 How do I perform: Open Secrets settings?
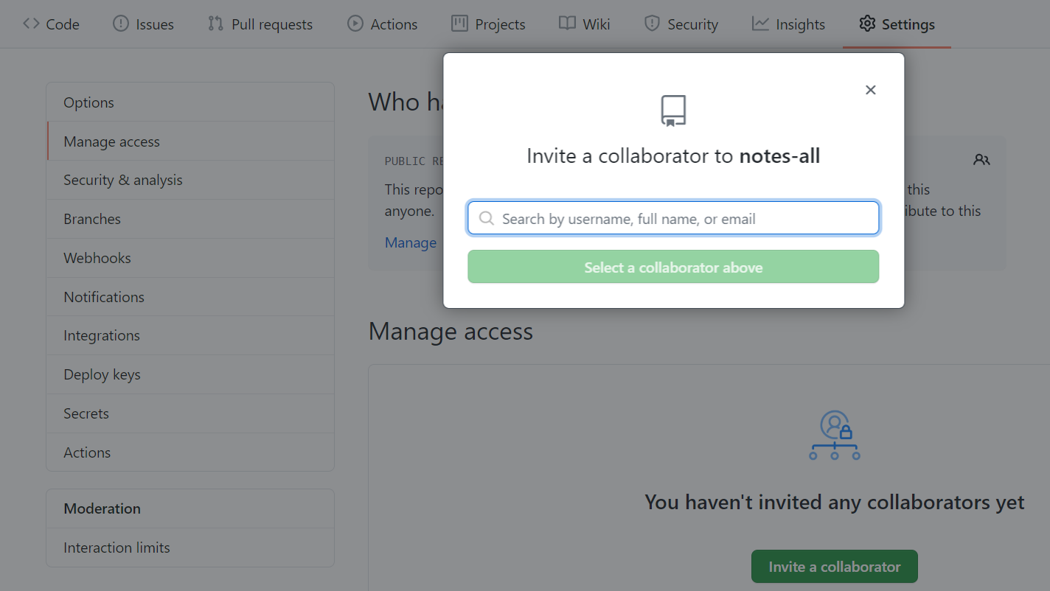(x=190, y=413)
